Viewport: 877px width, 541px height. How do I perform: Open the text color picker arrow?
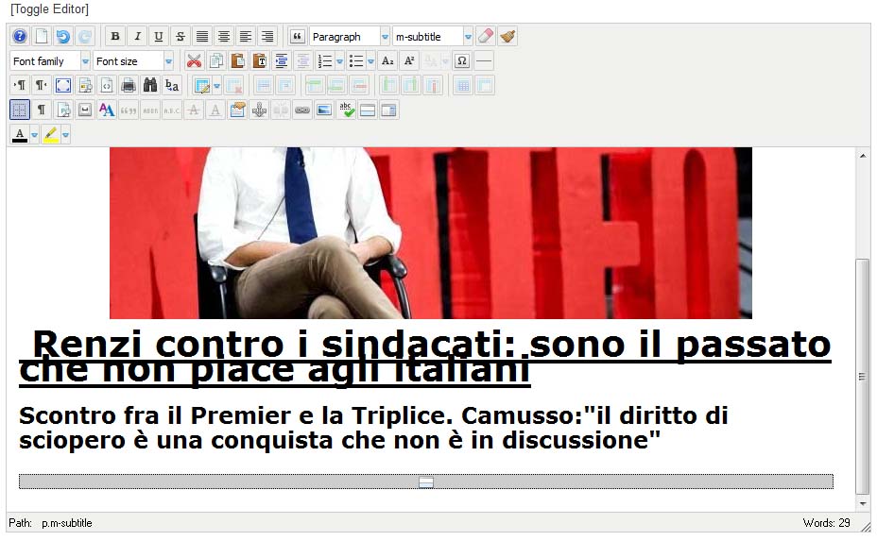(35, 135)
